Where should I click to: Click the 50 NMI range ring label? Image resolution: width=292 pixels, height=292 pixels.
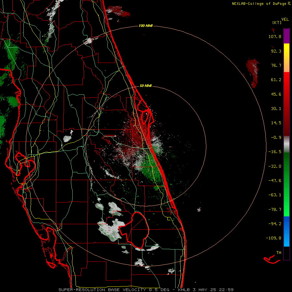[146, 86]
